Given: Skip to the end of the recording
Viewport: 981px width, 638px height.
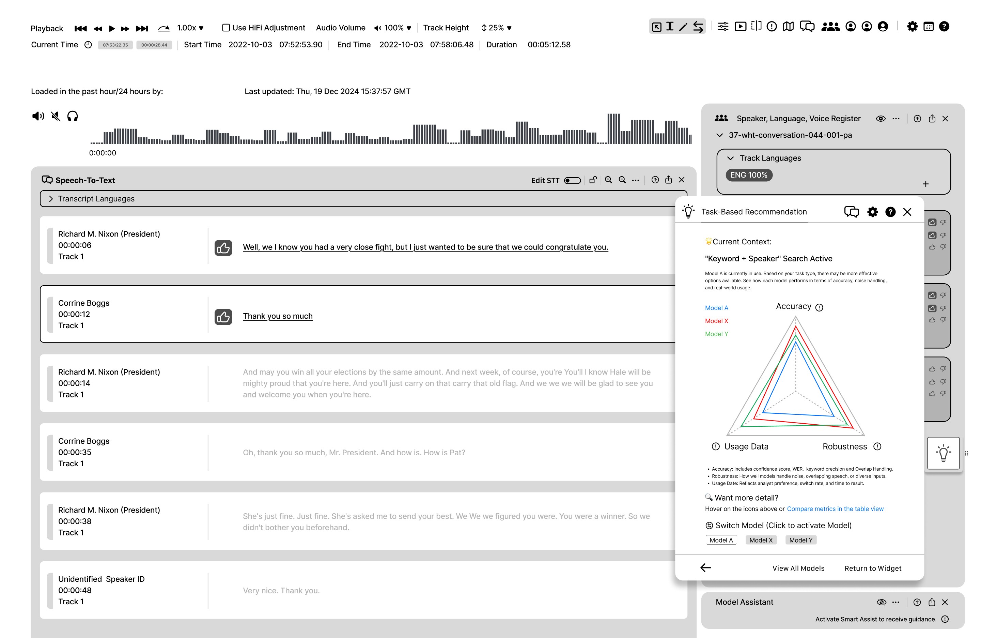Looking at the screenshot, I should tap(142, 28).
